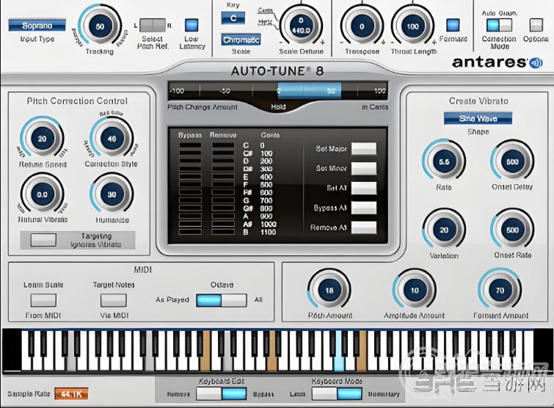Click the Set All button
This screenshot has width=554, height=408.
[364, 188]
